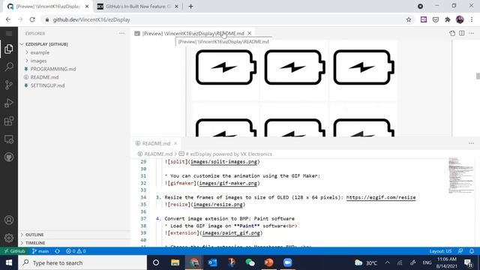Open the Manage settings gear icon
The height and width of the screenshot is (270, 480).
coord(9,238)
